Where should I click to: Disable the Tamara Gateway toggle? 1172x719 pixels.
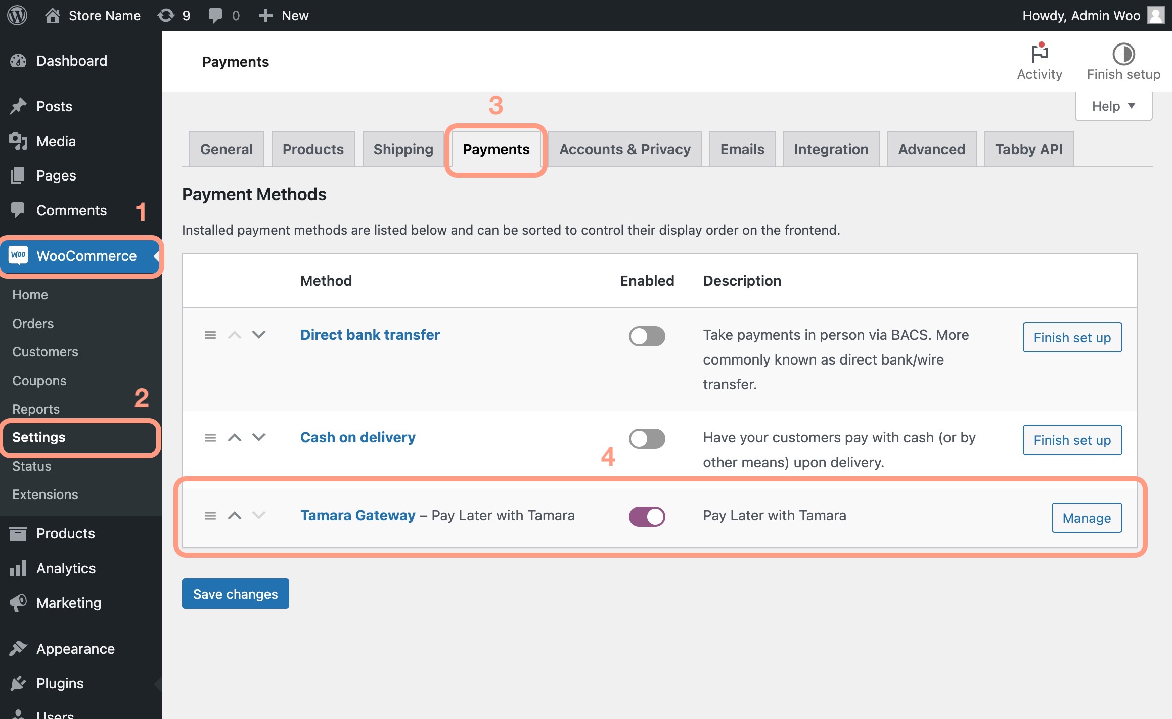[x=647, y=516]
